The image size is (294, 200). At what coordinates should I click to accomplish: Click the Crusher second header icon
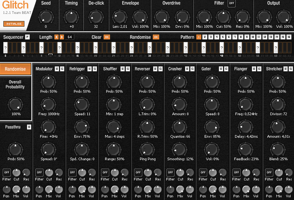point(192,69)
